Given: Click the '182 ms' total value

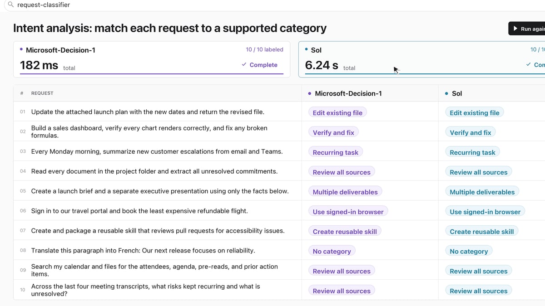Looking at the screenshot, I should [x=39, y=65].
